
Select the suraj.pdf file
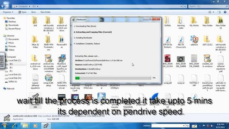167,79
